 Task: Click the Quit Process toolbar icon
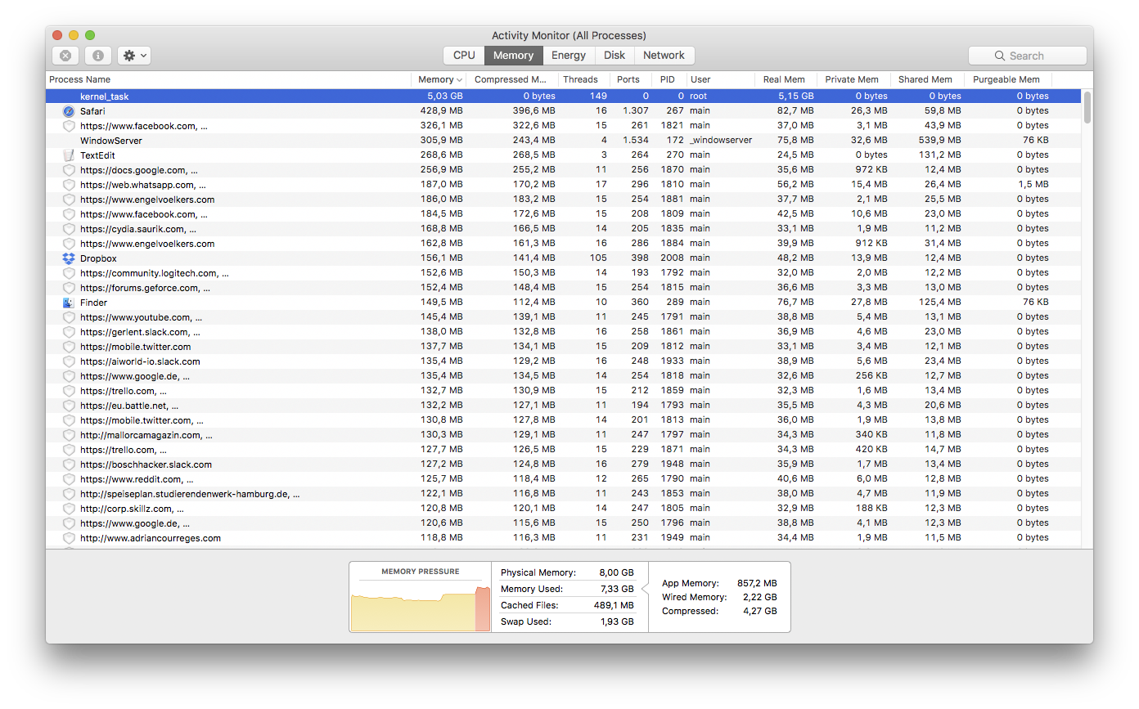(x=65, y=56)
